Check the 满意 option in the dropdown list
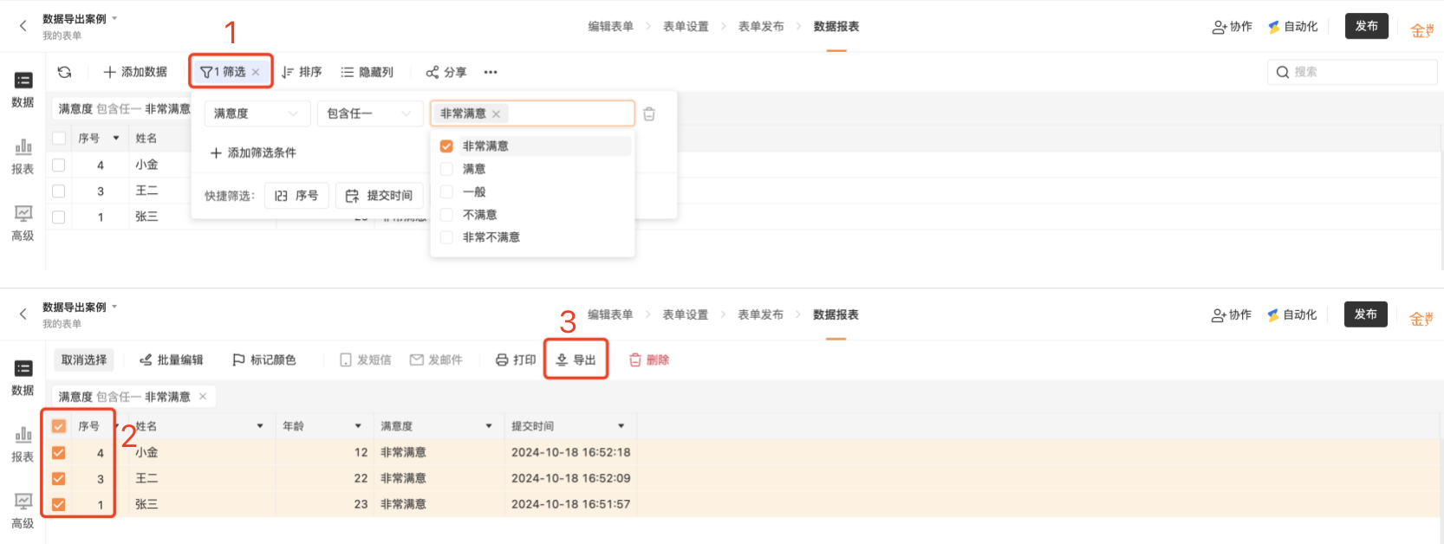Image resolution: width=1444 pixels, height=544 pixels. [x=446, y=169]
